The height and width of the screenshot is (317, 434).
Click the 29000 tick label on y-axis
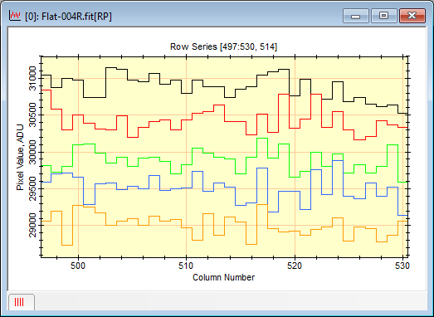32,225
